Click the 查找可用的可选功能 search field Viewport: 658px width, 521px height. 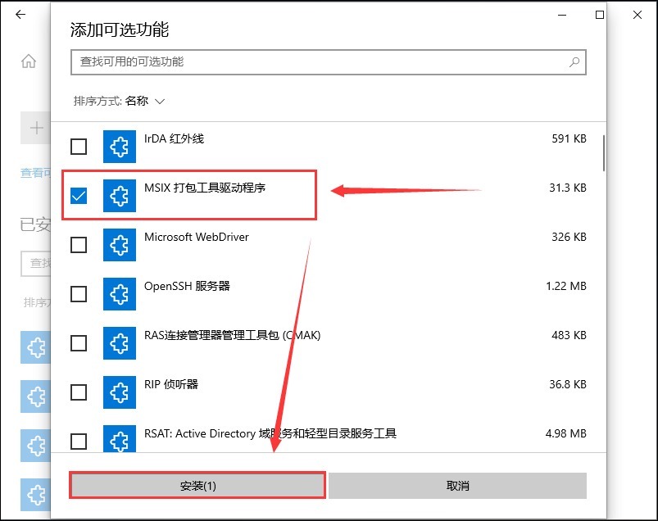(x=328, y=62)
